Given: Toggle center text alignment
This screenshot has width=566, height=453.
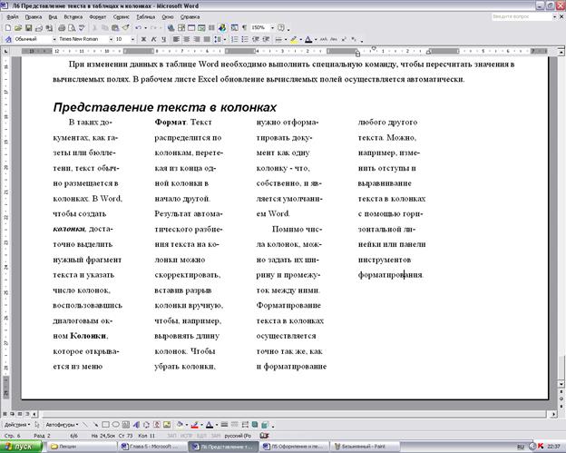Looking at the screenshot, I should (187, 39).
